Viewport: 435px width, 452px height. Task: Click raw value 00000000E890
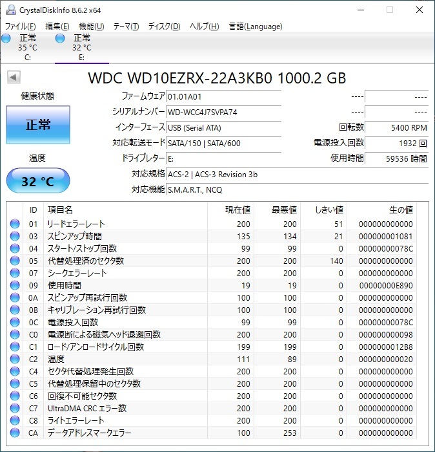click(386, 285)
